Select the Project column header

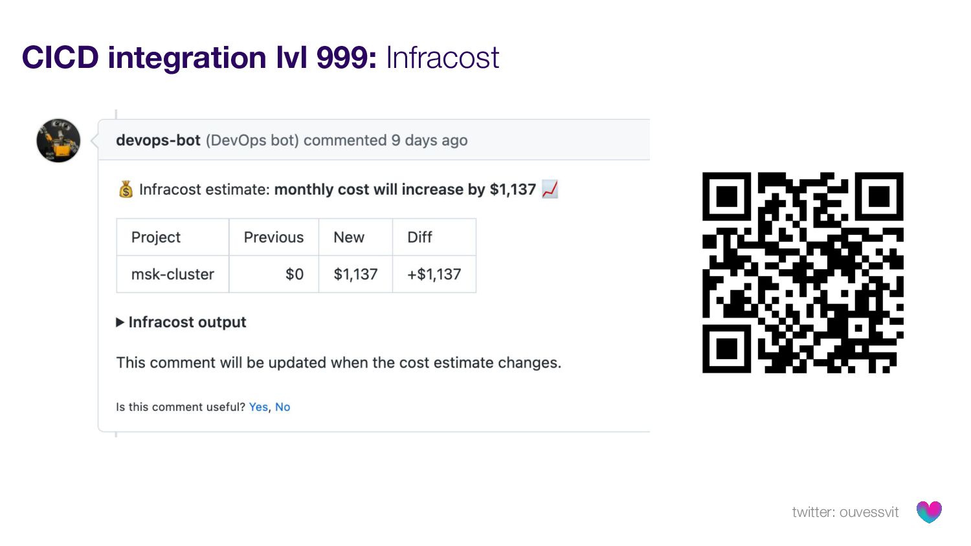[156, 237]
